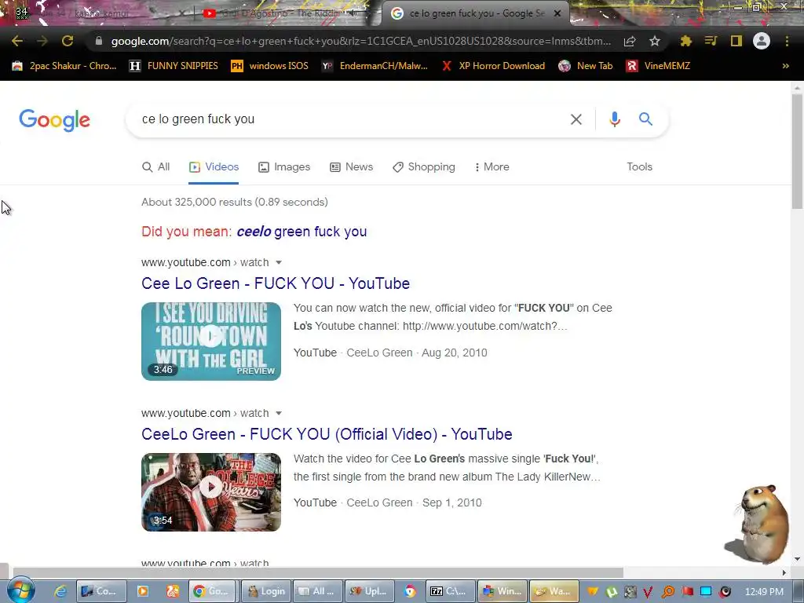This screenshot has height=603, width=804.
Task: Close the Google search browser tab
Action: pos(557,13)
